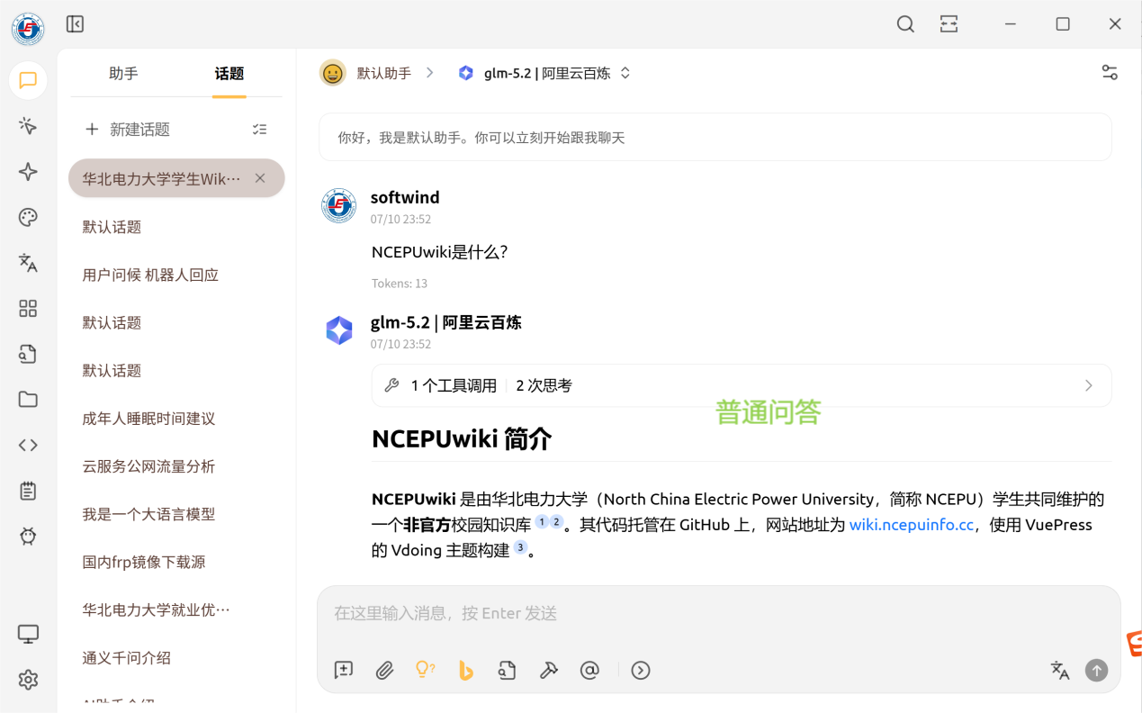
Task: Open the code tools icon in sidebar
Action: [28, 445]
